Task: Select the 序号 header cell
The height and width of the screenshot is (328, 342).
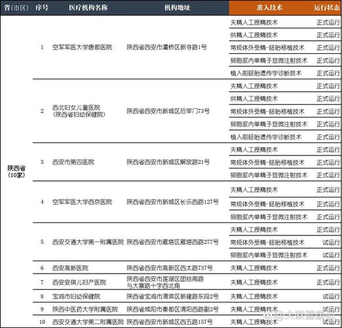Action: [x=41, y=8]
